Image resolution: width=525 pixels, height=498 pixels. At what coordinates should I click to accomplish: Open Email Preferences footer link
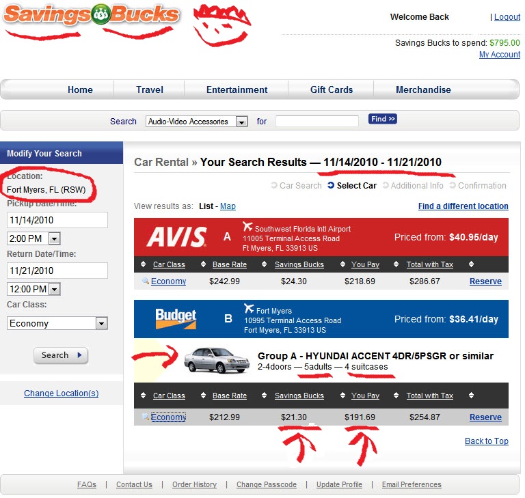[412, 484]
